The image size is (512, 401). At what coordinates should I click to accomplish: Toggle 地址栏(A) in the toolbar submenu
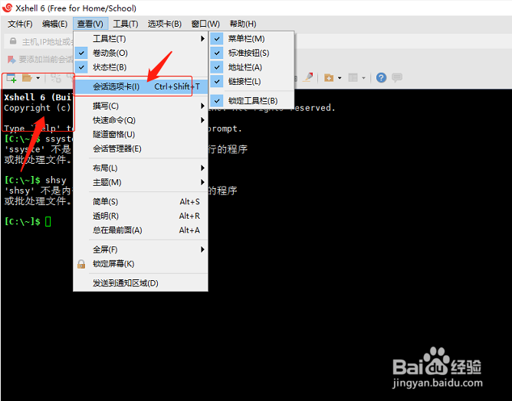click(x=251, y=67)
